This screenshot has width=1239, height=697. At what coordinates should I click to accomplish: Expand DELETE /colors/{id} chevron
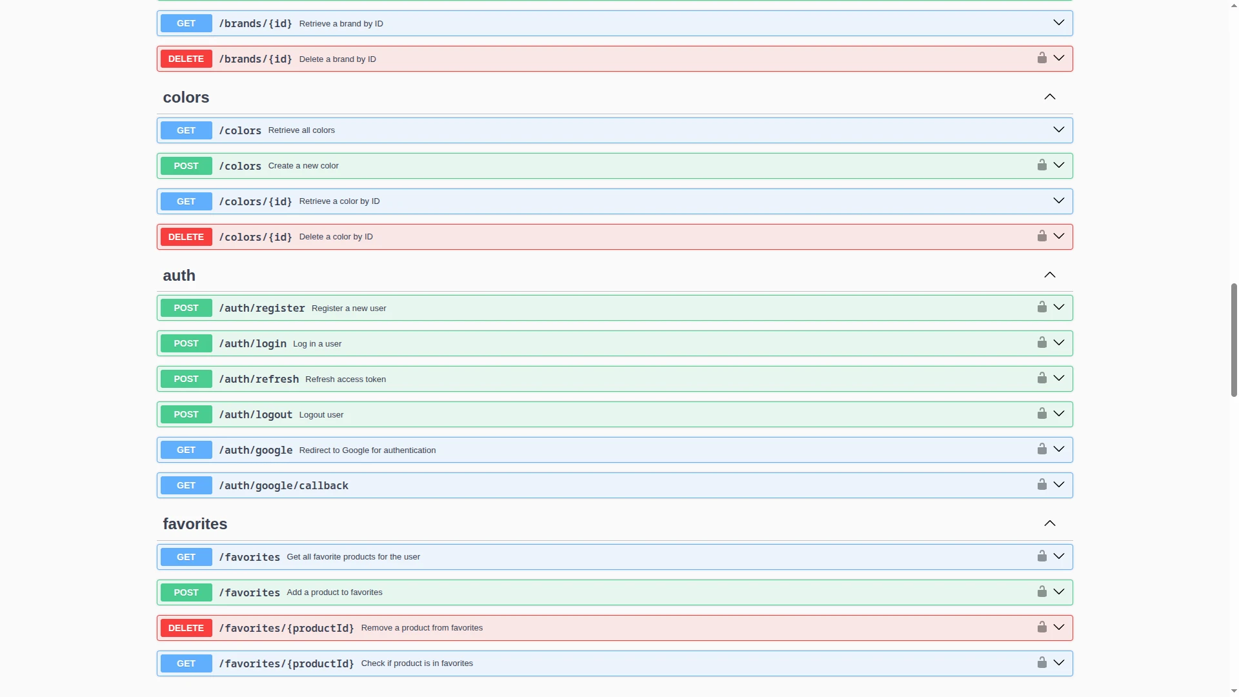tap(1059, 236)
